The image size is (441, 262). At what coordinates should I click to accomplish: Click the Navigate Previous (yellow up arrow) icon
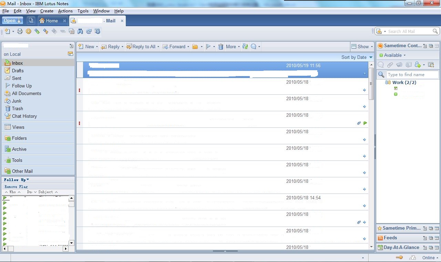click(46, 31)
